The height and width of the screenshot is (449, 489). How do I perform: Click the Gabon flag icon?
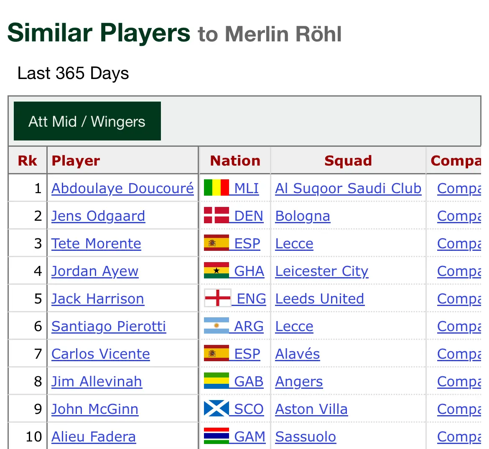point(216,381)
